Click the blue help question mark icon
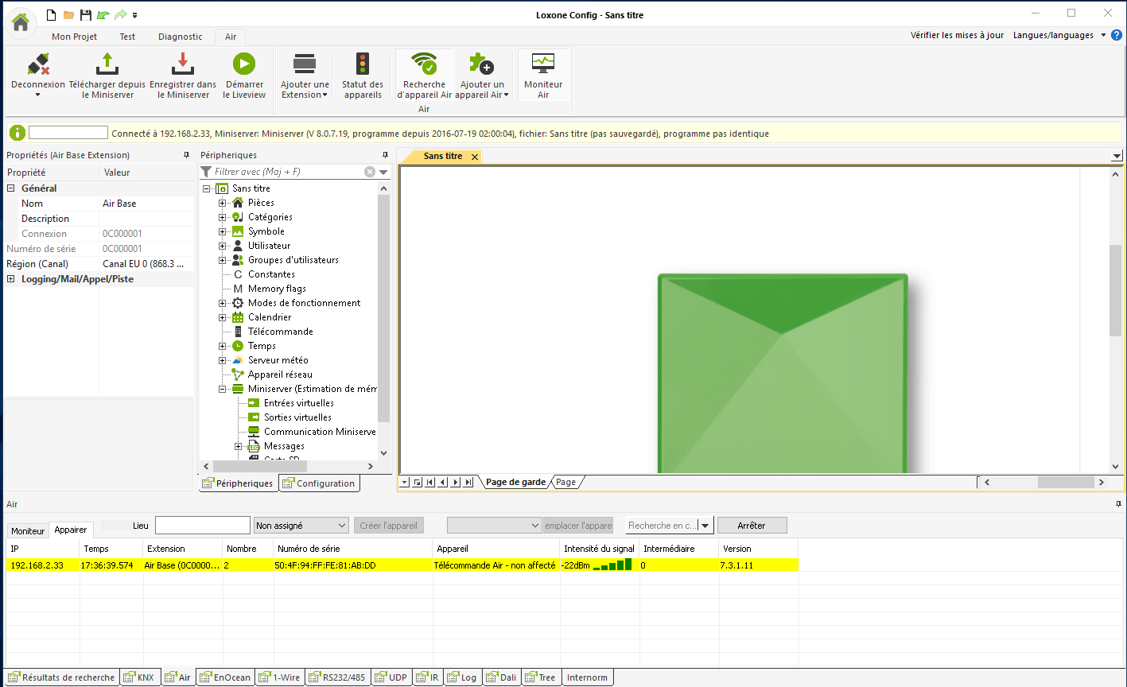The width and height of the screenshot is (1127, 687). tap(1117, 35)
